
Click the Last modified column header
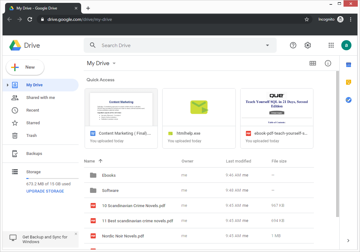[x=239, y=161]
